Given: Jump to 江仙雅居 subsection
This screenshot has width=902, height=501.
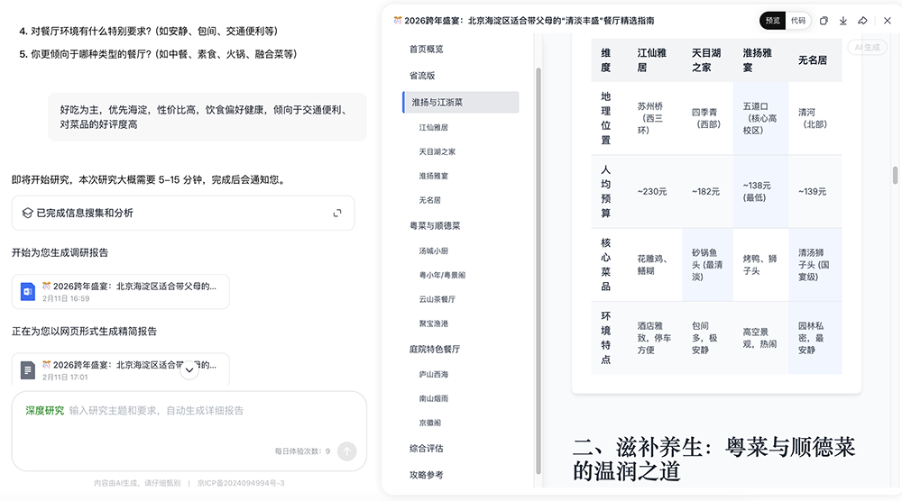Looking at the screenshot, I should coord(434,128).
